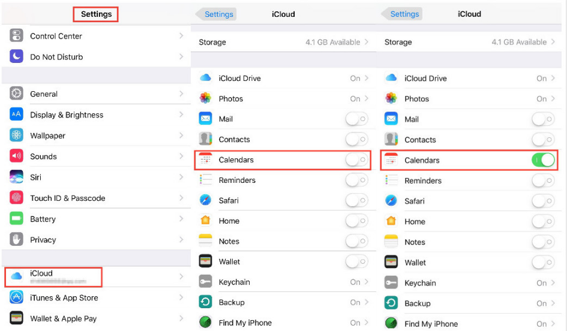Tap Mail label in right panel
Screen dimensions: 567x331
click(412, 119)
